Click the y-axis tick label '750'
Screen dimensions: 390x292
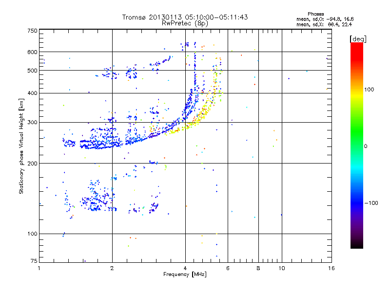click(x=33, y=31)
